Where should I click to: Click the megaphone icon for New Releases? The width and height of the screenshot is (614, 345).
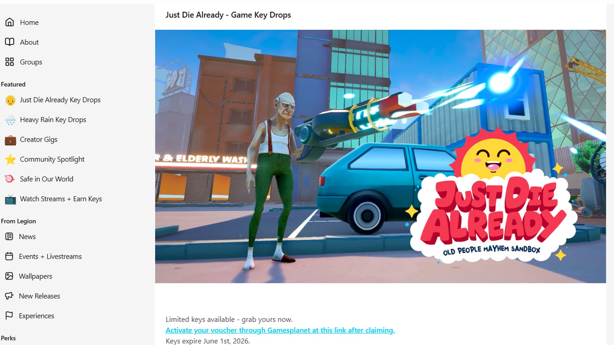(x=9, y=296)
